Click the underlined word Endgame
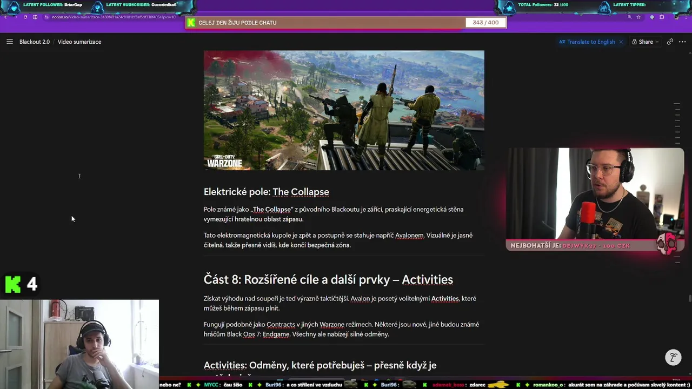 point(276,334)
